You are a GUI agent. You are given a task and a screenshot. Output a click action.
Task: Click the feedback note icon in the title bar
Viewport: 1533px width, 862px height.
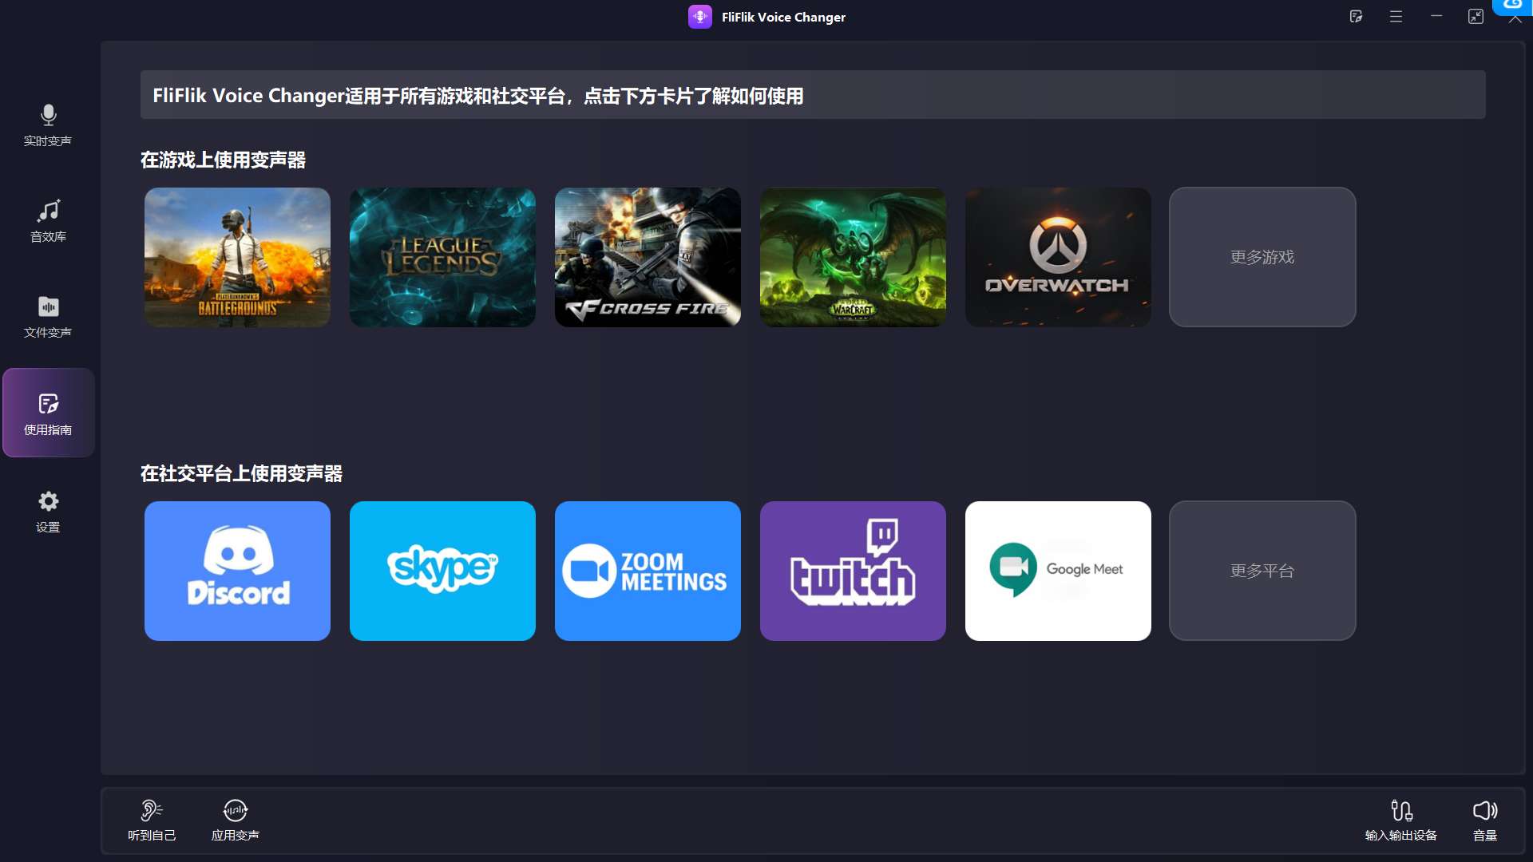pos(1356,16)
